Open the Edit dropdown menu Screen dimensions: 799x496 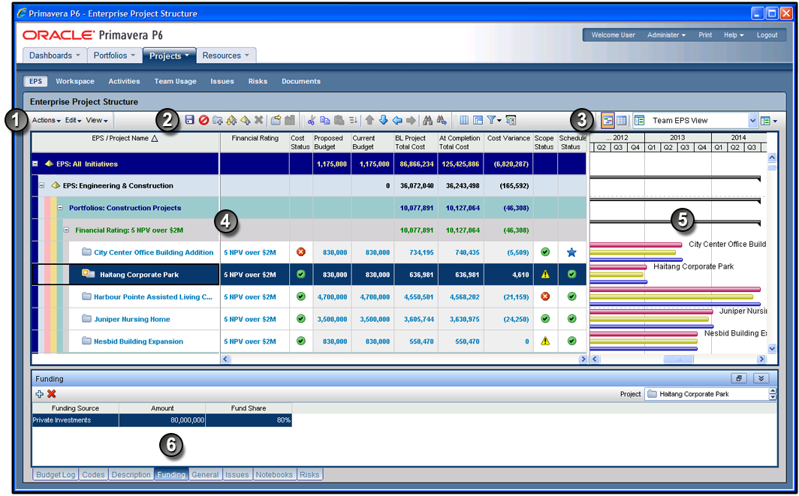(74, 120)
